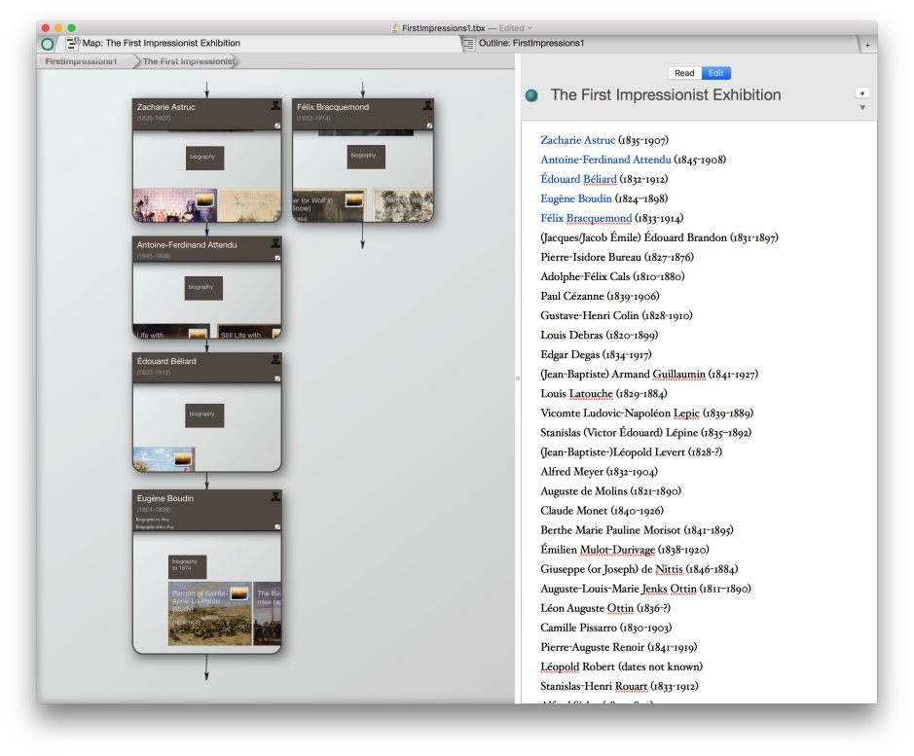This screenshot has height=756, width=914.
Task: Add a new tab with the plus button
Action: 866,45
